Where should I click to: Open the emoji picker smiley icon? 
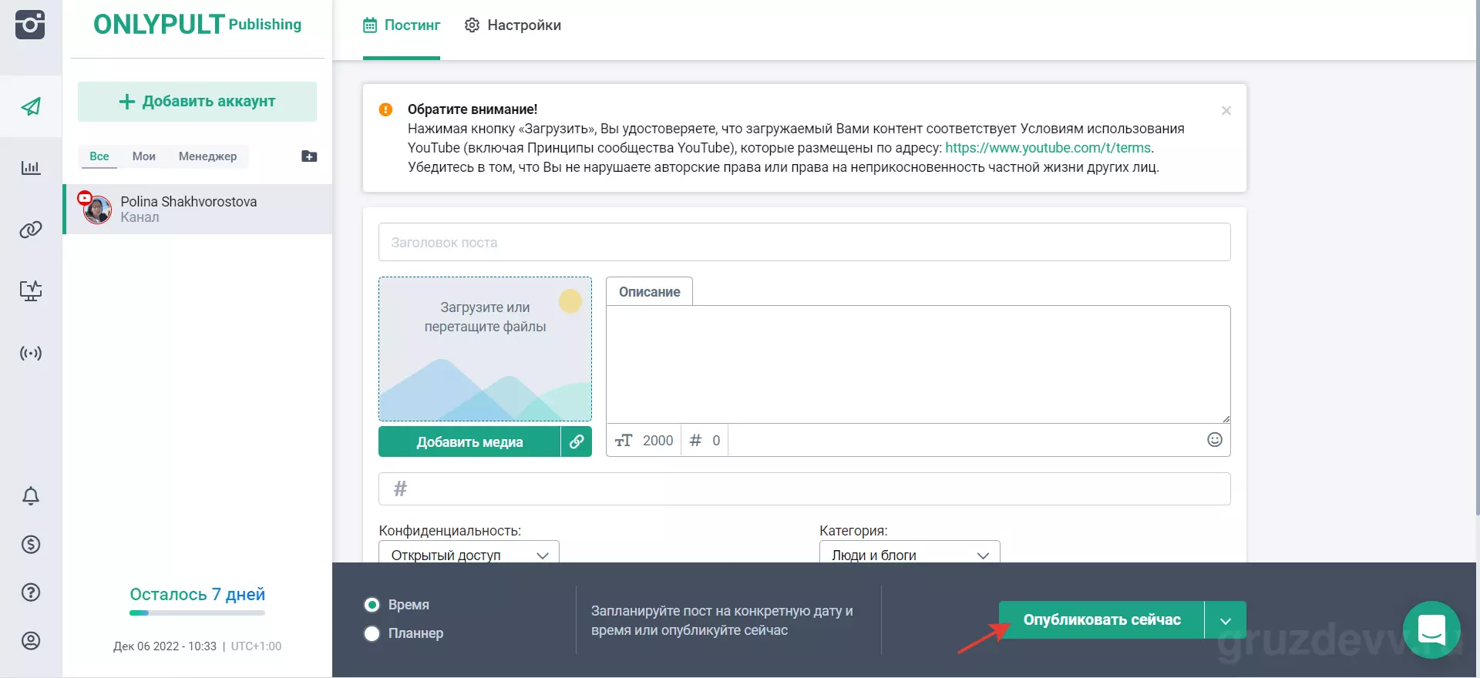click(1215, 440)
